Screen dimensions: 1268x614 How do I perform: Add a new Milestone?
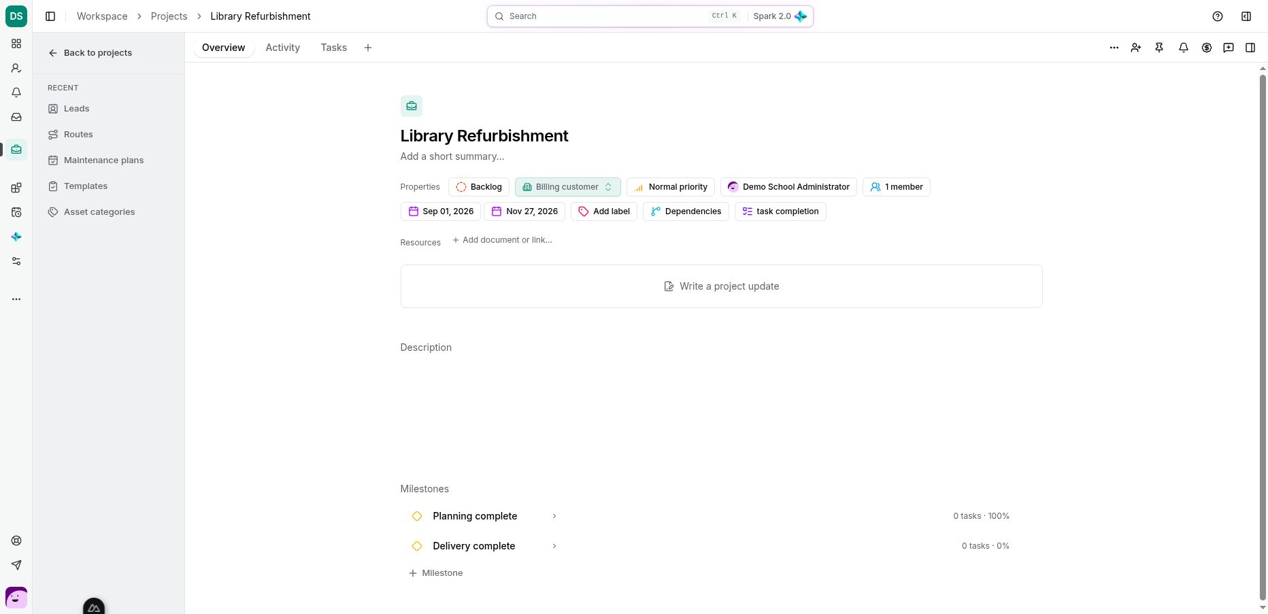click(435, 573)
